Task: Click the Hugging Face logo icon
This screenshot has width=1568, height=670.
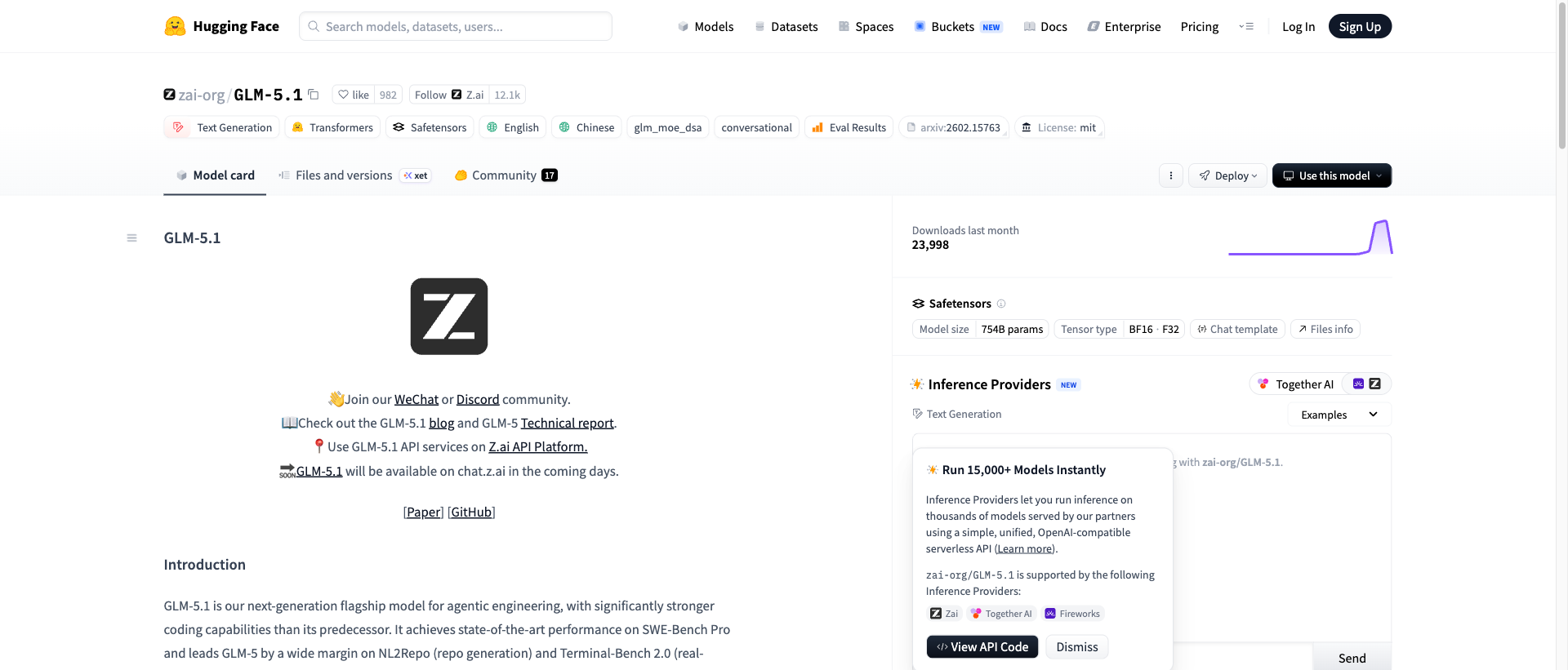Action: [x=175, y=26]
